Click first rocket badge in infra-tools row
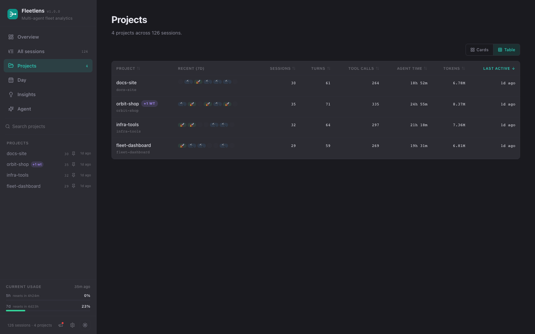 click(182, 125)
